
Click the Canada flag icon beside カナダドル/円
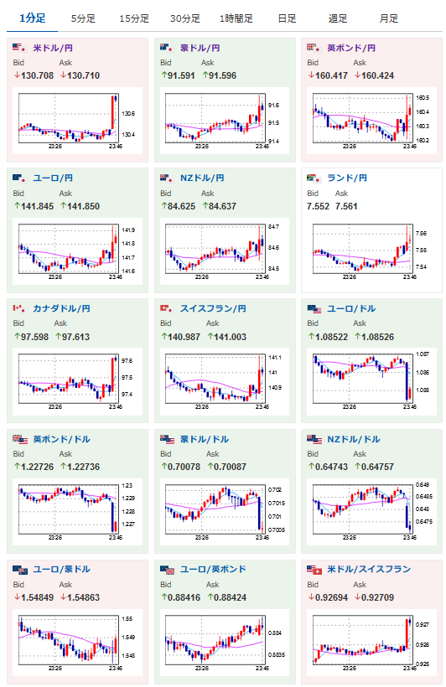[18, 308]
